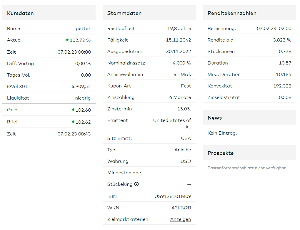The width and height of the screenshot is (300, 230).
Task: Select the ISIN value US912810TM09
Action: [x=172, y=196]
